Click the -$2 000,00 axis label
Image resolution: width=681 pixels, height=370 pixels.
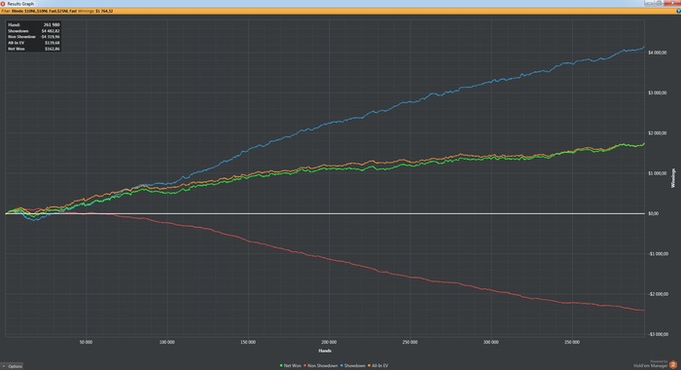click(x=658, y=294)
